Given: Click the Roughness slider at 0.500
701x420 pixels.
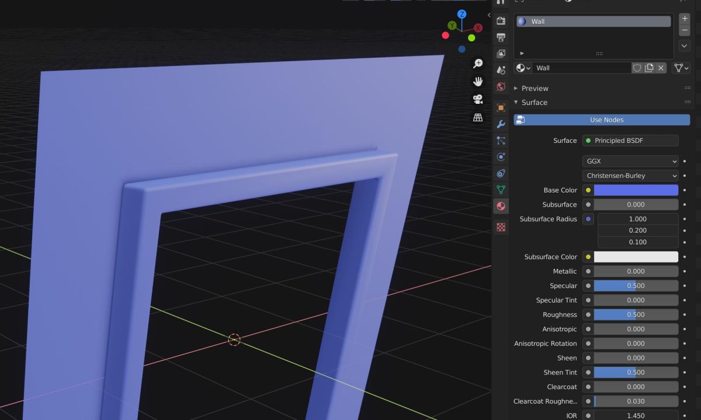Looking at the screenshot, I should pyautogui.click(x=636, y=314).
